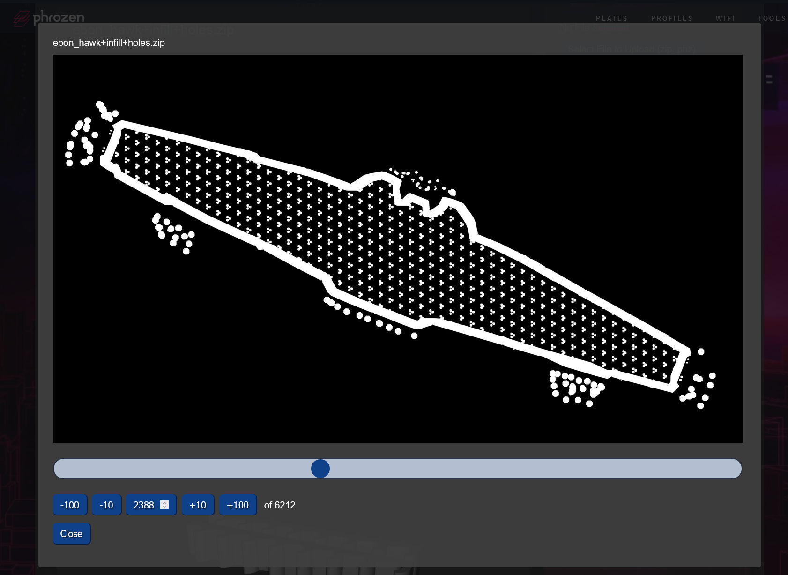Increment layer using the spinner up arrow

tap(164, 503)
